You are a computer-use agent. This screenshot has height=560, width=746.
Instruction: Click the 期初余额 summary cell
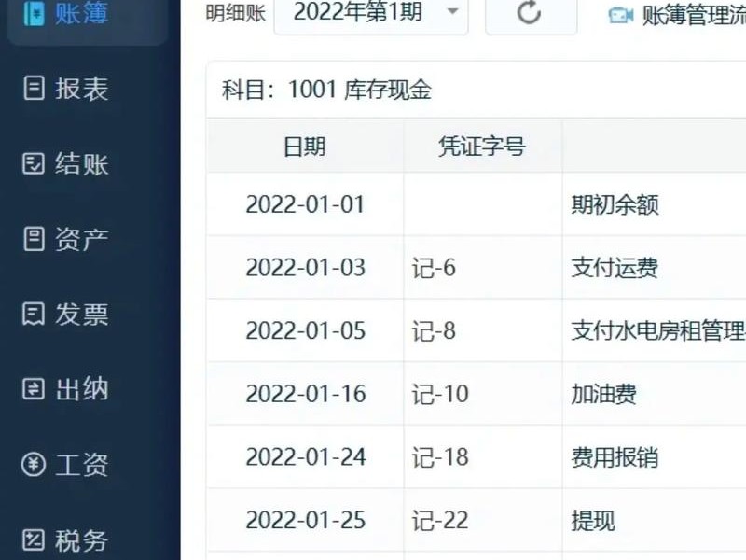tap(615, 204)
